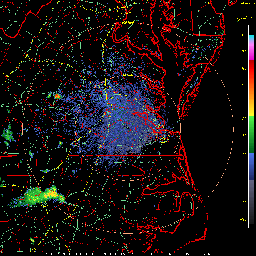Click the 20 value on dBZ scale
This screenshot has width=256, height=256.
pos(244,135)
